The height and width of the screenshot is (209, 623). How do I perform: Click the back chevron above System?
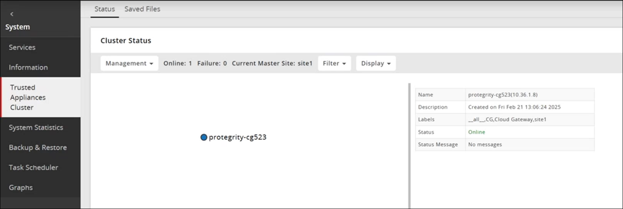coord(12,14)
